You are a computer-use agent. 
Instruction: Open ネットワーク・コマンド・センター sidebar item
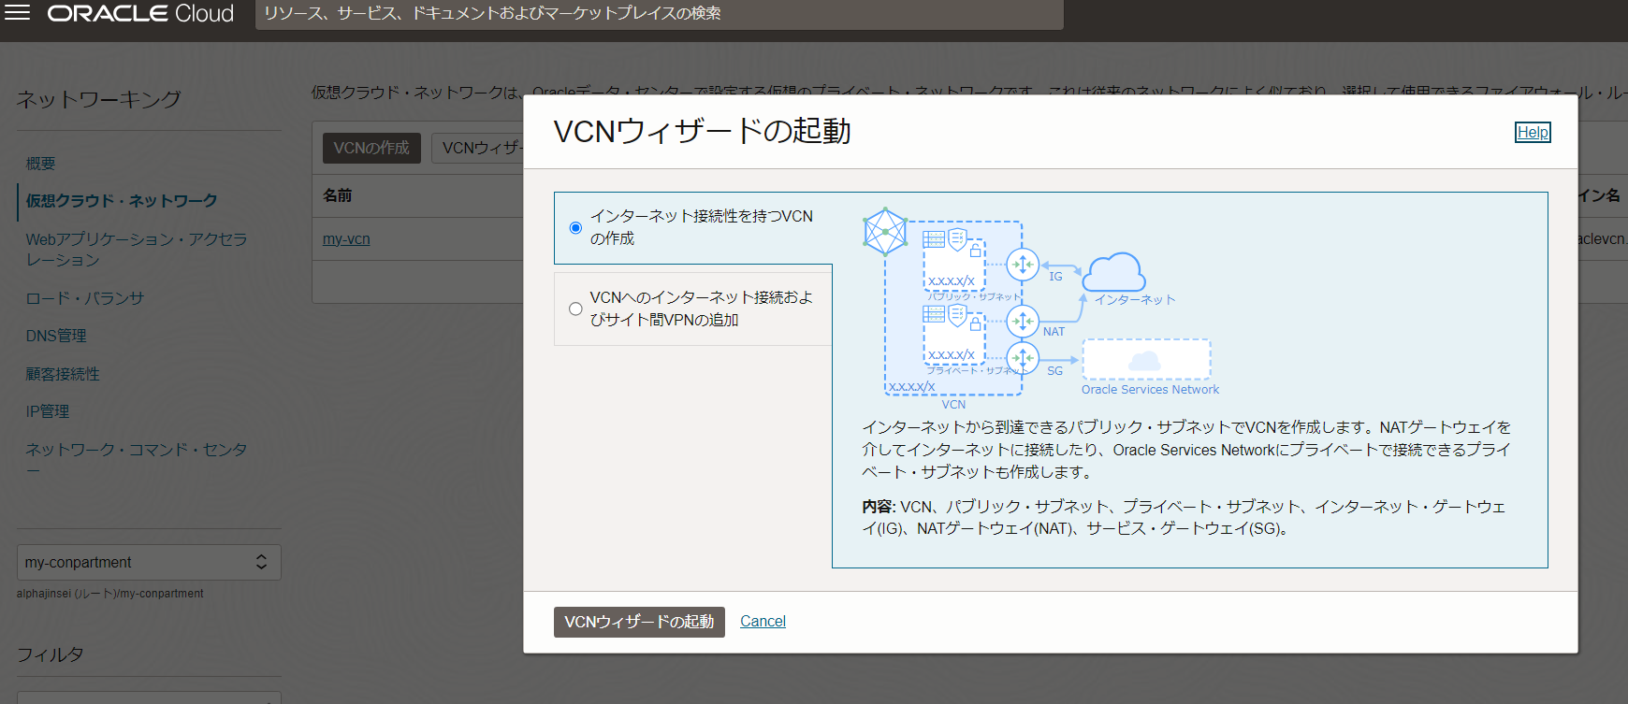coord(137,459)
